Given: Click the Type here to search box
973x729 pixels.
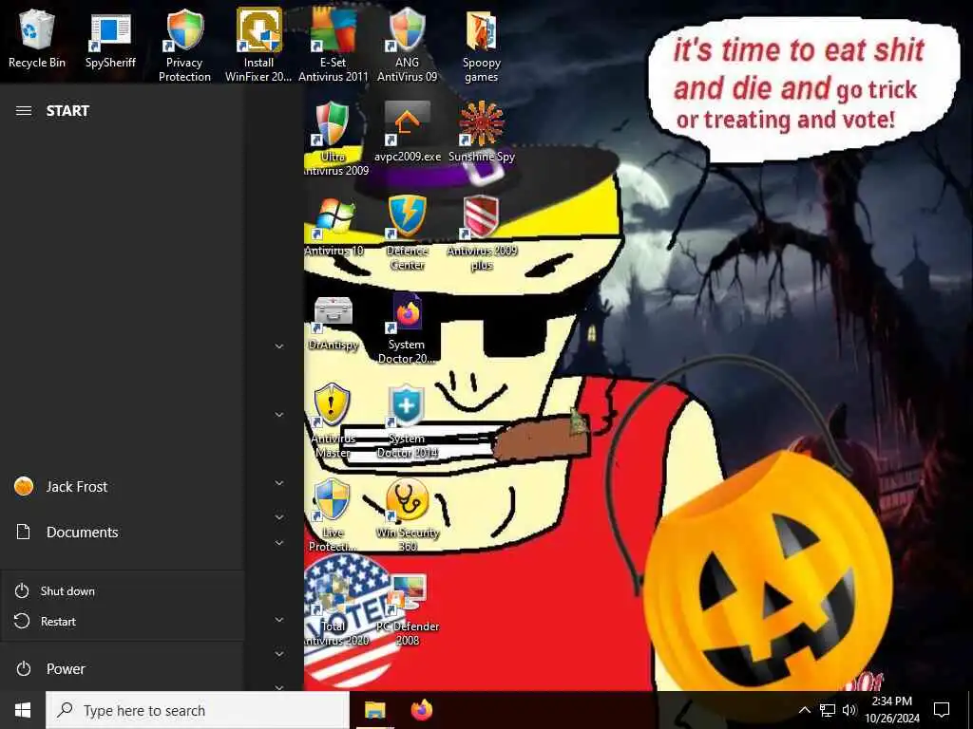Looking at the screenshot, I should tap(198, 710).
